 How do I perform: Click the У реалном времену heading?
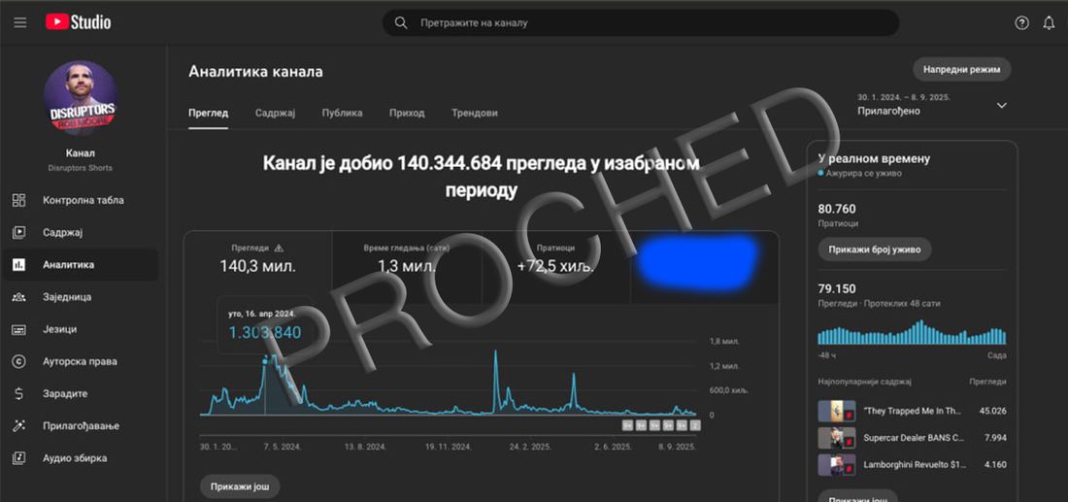click(x=874, y=158)
